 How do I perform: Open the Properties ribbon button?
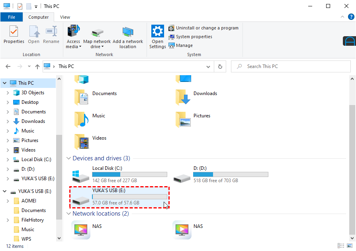14,35
